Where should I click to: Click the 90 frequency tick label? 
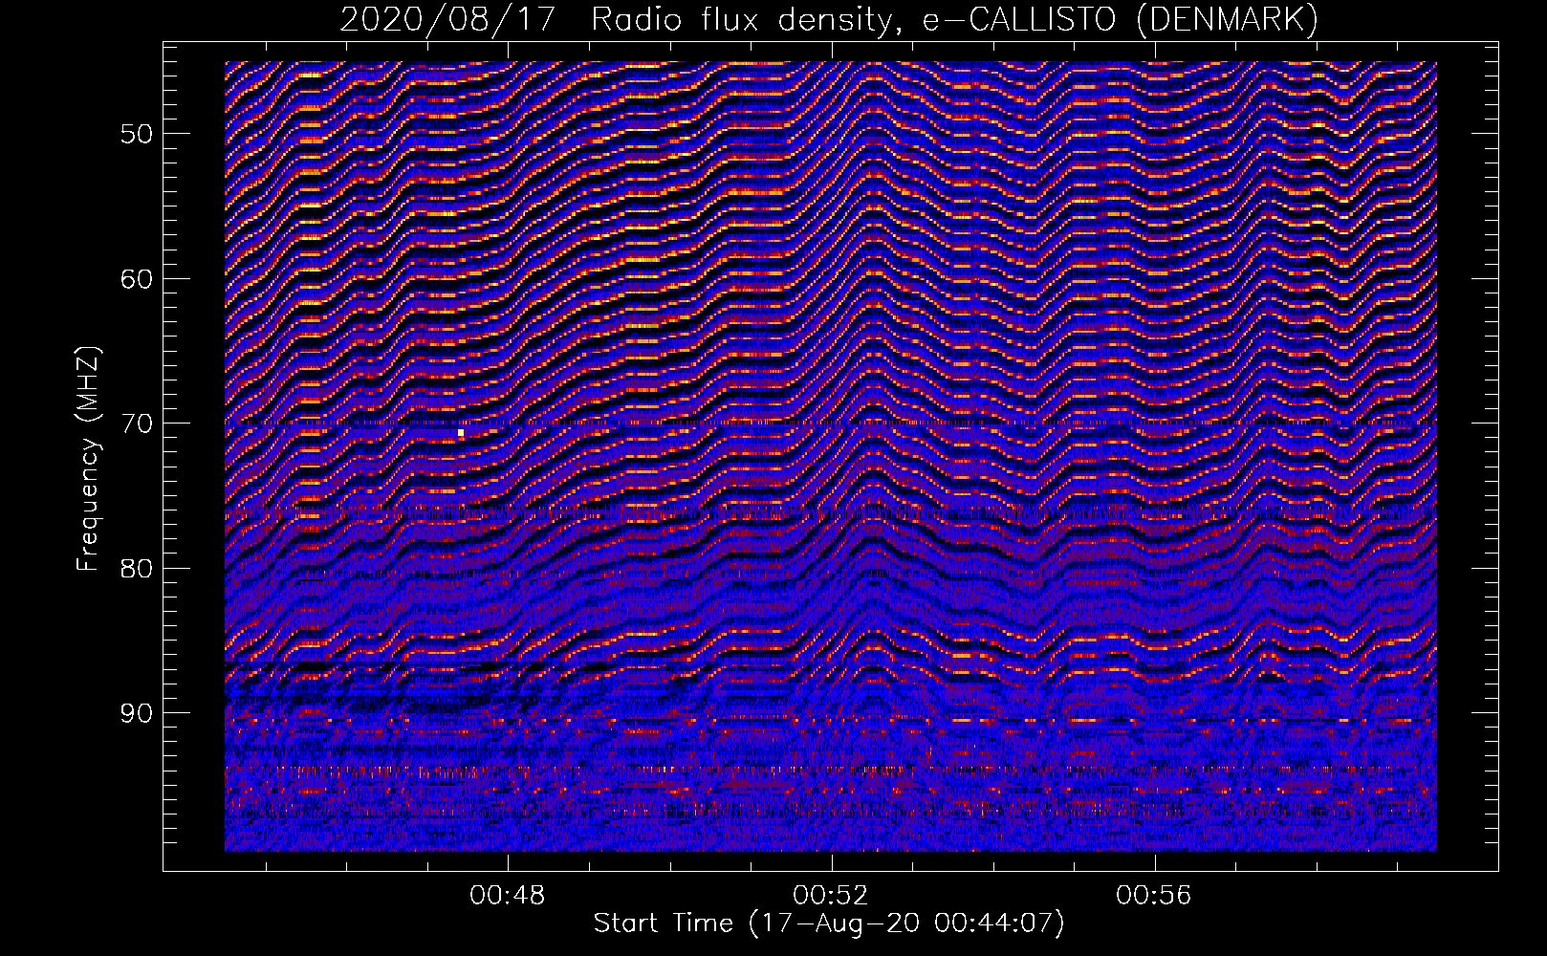[136, 713]
